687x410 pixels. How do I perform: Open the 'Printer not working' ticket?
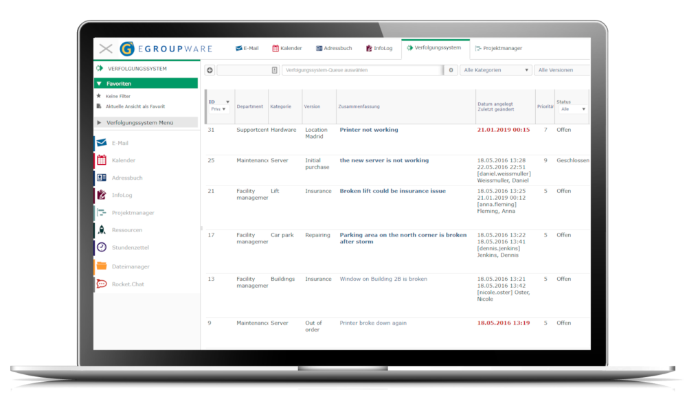(368, 130)
